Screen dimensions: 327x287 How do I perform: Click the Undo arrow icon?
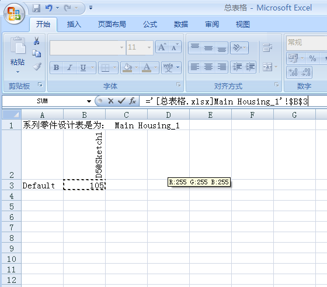[x=49, y=8]
